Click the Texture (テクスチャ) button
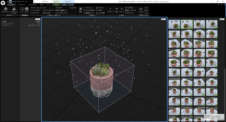The height and width of the screenshot is (122, 226). 100,8
